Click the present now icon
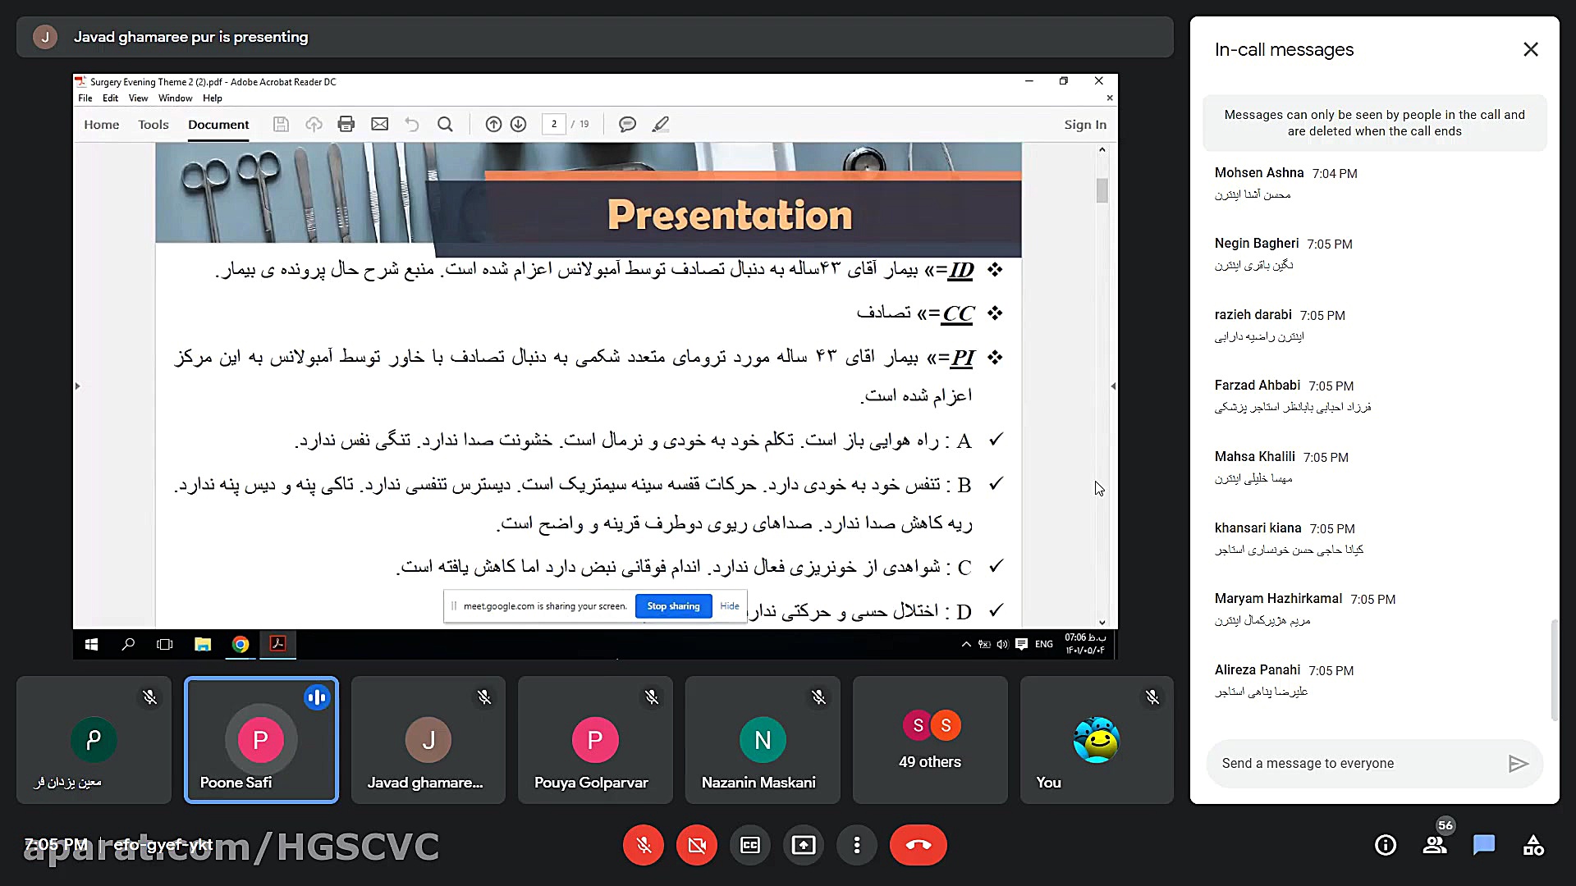The image size is (1576, 886). click(804, 845)
